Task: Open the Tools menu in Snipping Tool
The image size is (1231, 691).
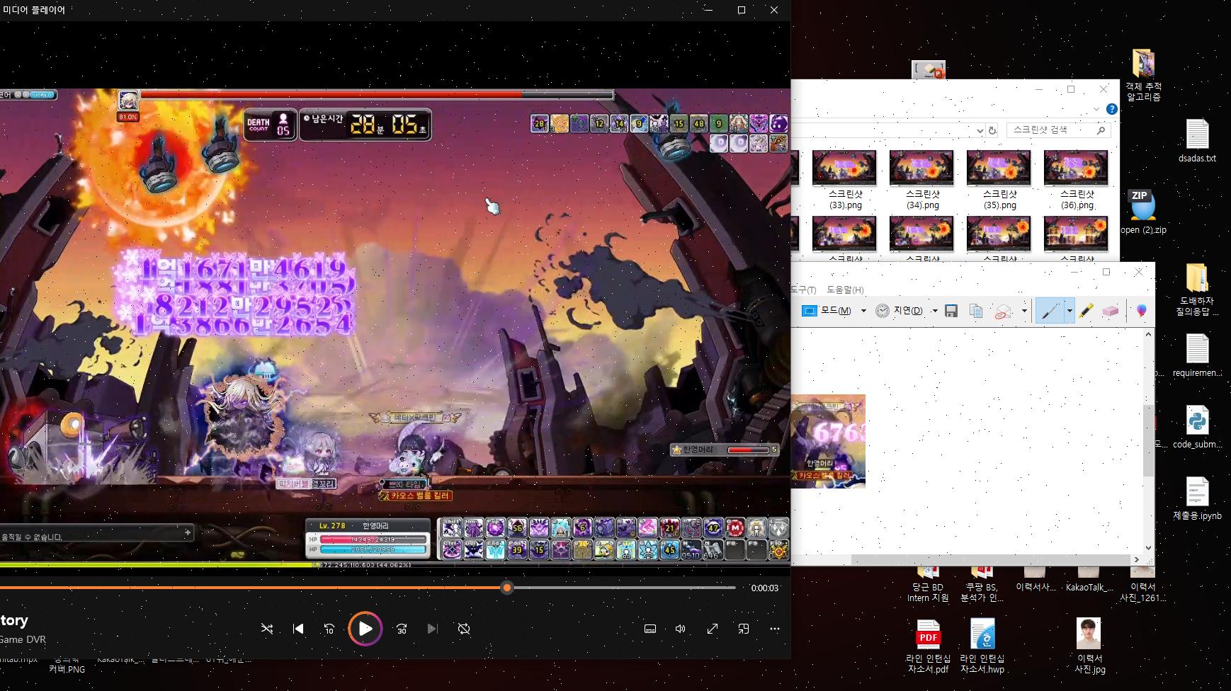Action: 803,290
